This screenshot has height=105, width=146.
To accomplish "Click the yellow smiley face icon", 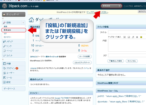I will click(141, 37).
